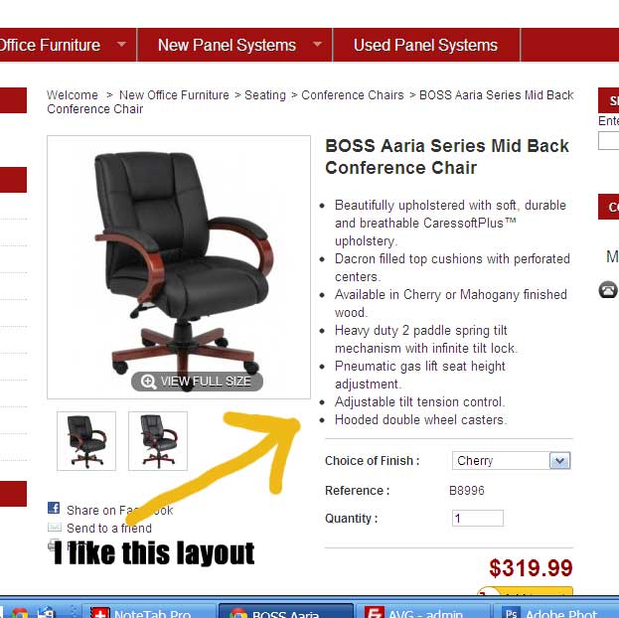Select the second chair thumbnail image

(158, 441)
